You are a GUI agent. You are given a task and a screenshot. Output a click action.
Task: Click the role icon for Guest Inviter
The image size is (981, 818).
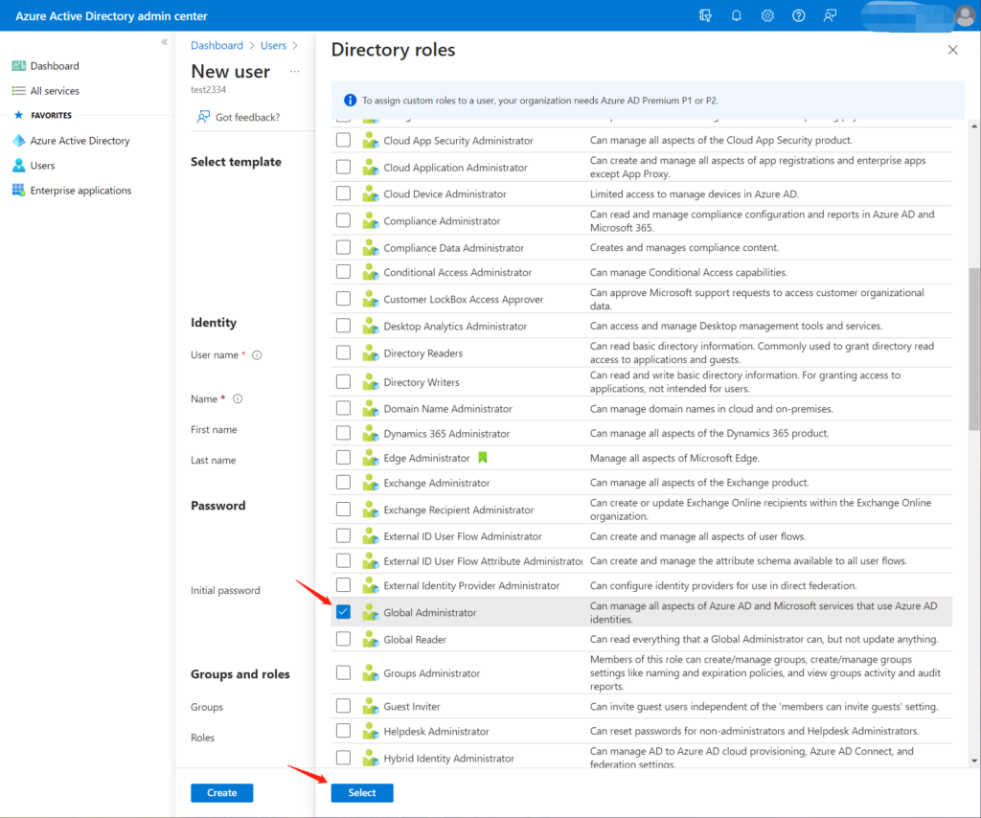[371, 707]
